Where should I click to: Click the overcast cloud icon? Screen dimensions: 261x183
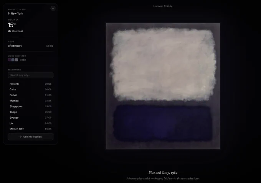(x=10, y=31)
